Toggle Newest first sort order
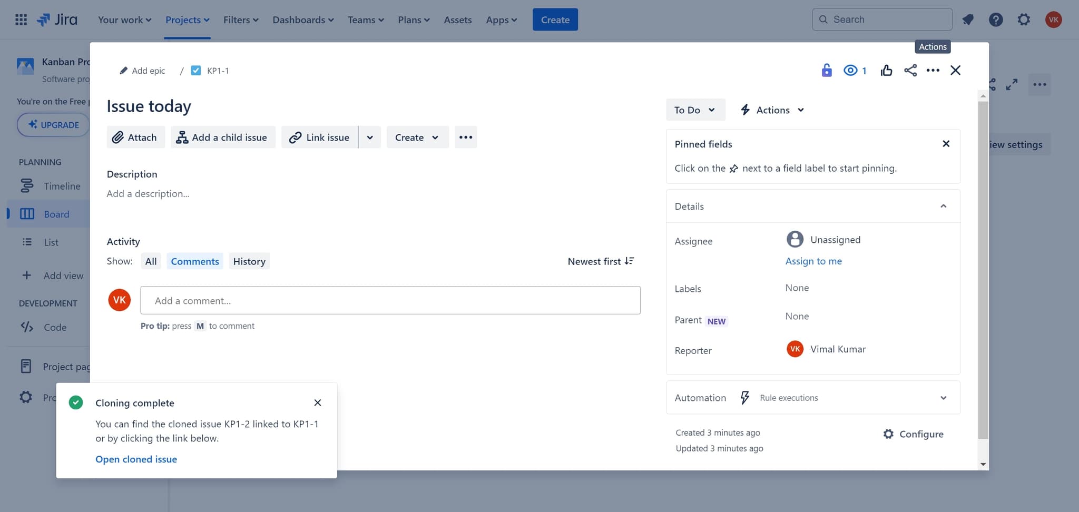 601,261
